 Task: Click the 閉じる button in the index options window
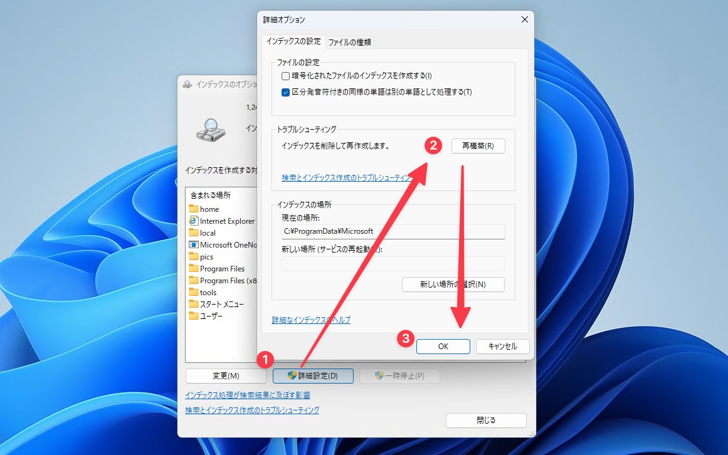[x=486, y=420]
